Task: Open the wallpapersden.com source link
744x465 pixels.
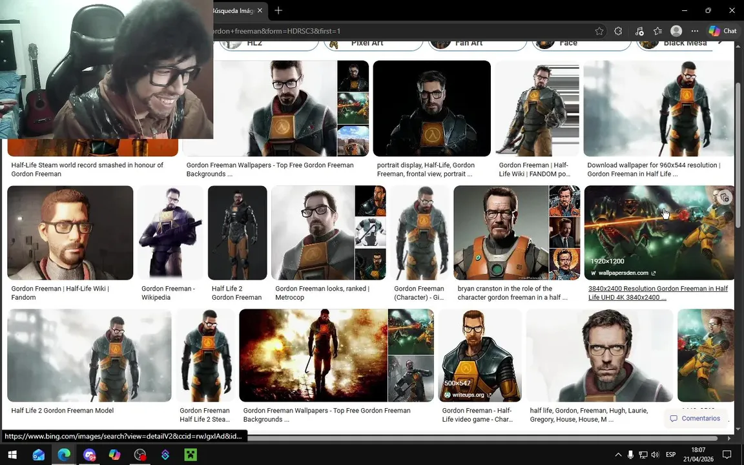Action: pos(623,273)
